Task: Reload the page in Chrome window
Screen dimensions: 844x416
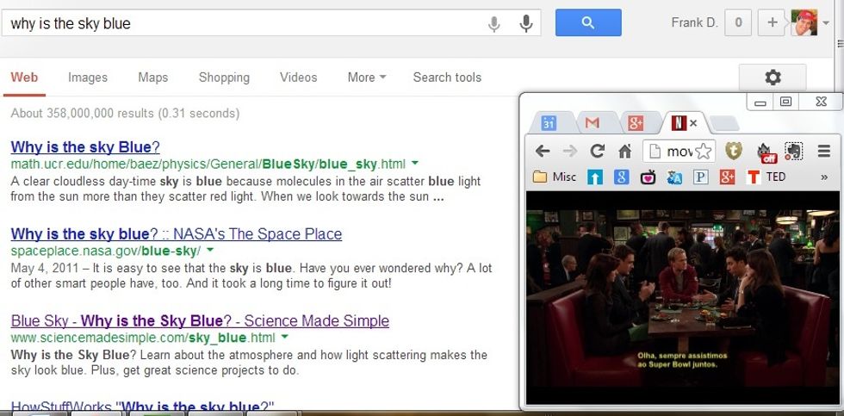Action: pos(597,152)
